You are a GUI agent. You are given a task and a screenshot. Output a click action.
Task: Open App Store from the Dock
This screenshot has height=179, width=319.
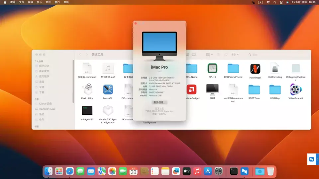coord(208,171)
